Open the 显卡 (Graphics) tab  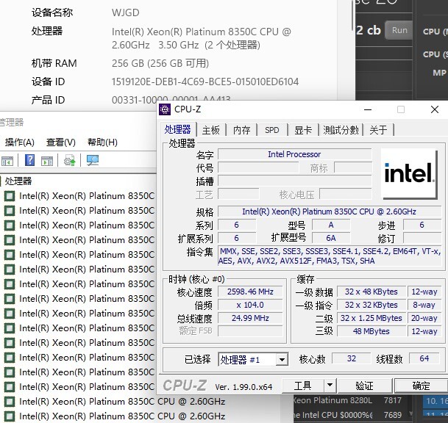click(302, 130)
